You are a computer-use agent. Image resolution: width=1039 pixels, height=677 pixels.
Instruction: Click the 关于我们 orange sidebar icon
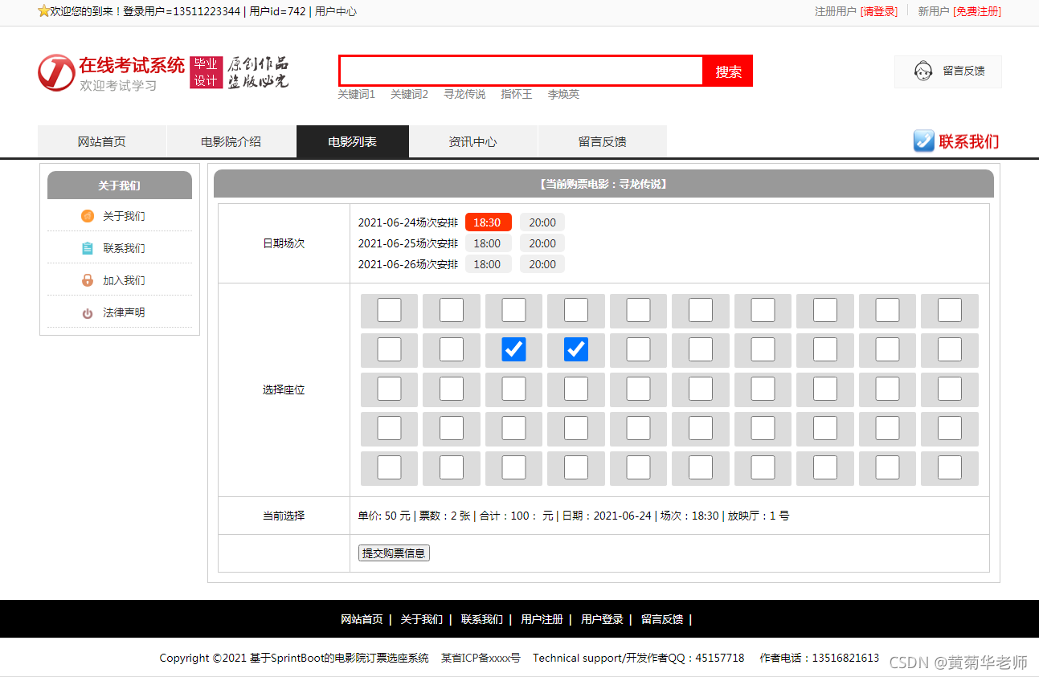pyautogui.click(x=88, y=215)
